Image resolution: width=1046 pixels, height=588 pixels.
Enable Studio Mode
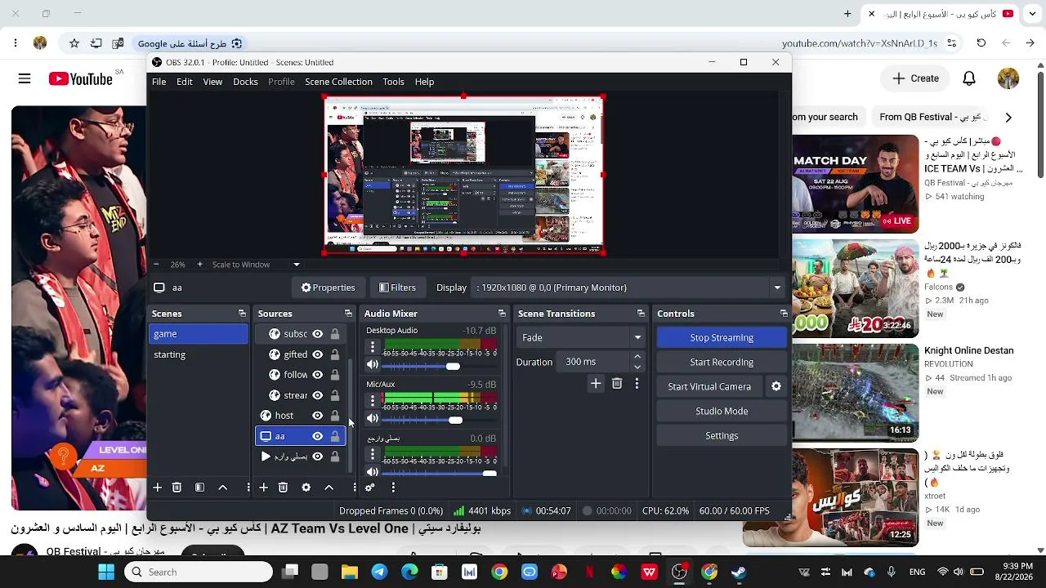tap(722, 411)
